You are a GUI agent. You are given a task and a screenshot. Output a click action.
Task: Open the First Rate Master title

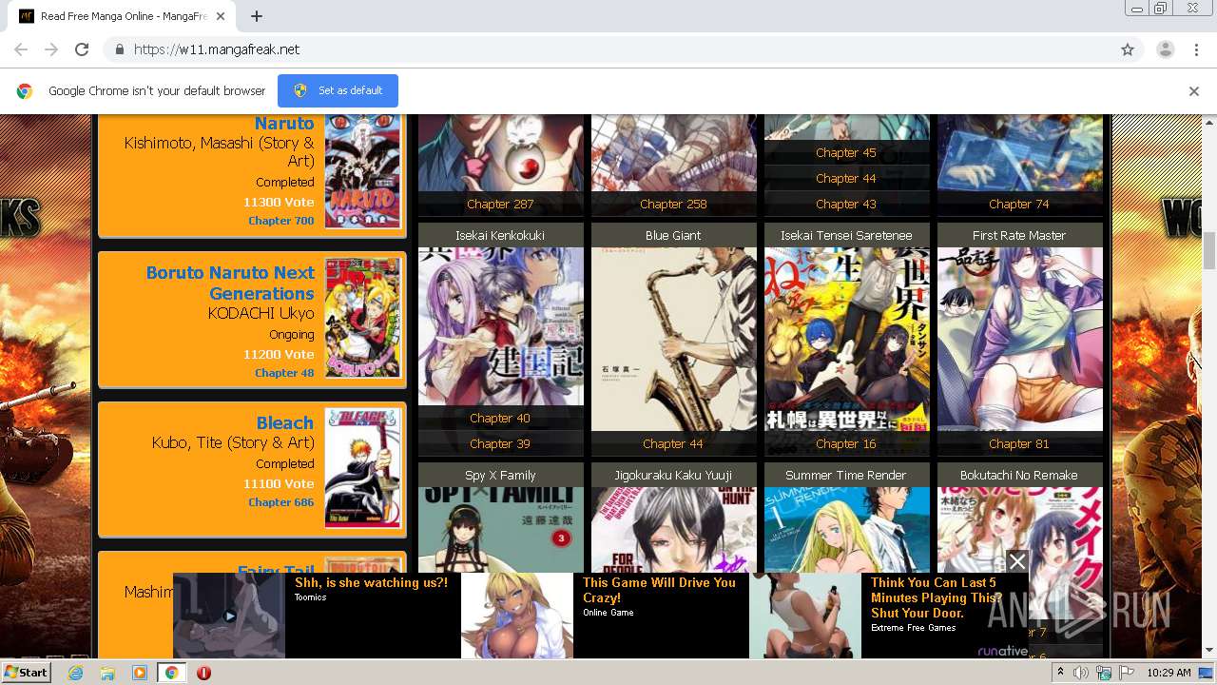1019,235
